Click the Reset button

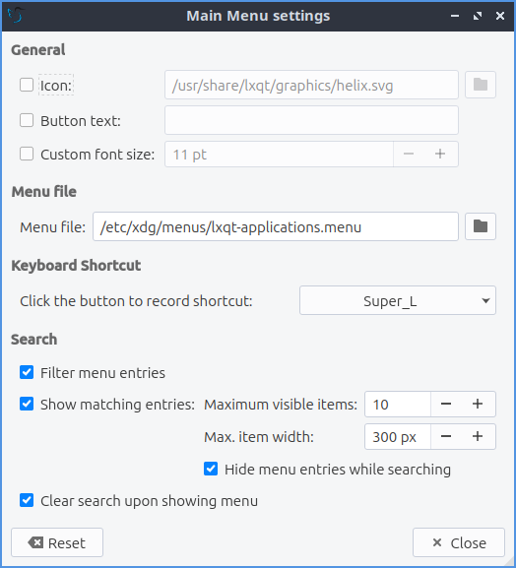[57, 542]
